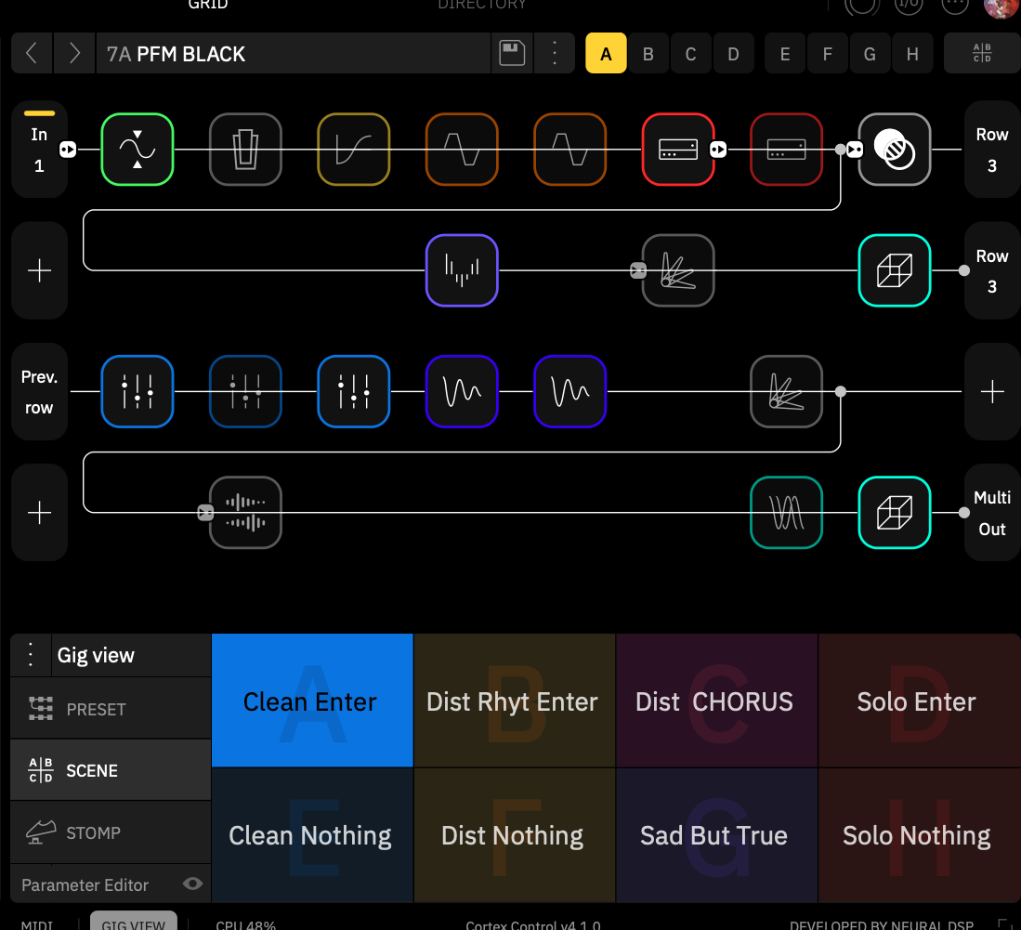This screenshot has height=930, width=1021.
Task: Select scene B button
Action: (648, 53)
